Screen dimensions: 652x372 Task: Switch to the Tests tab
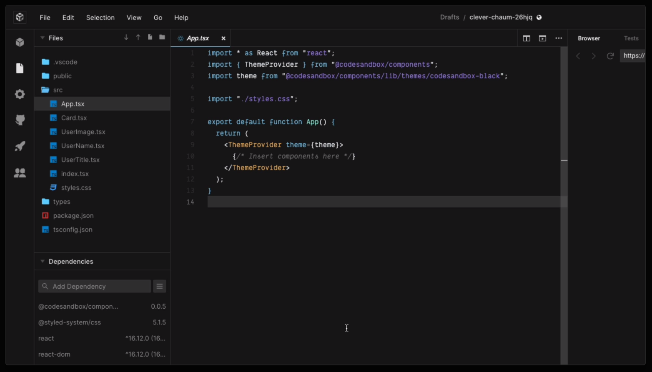pyautogui.click(x=631, y=38)
